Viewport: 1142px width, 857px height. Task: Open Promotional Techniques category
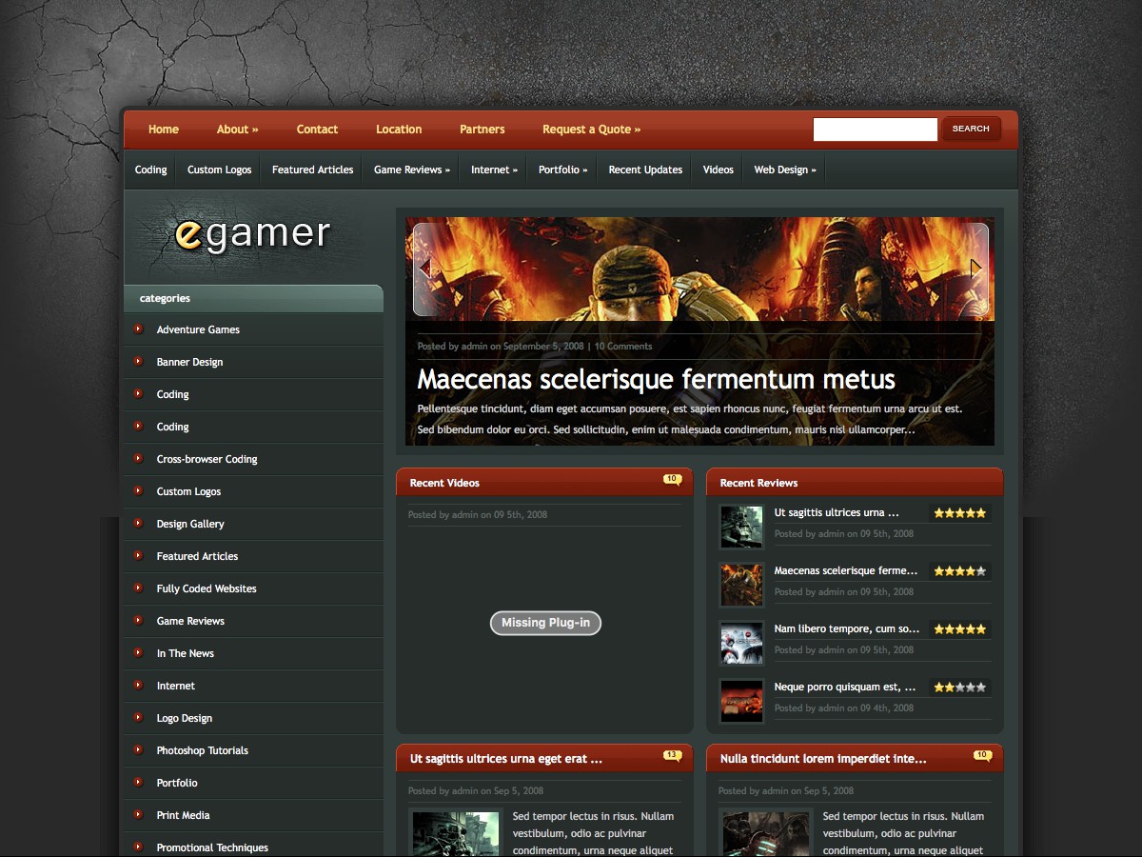212,847
